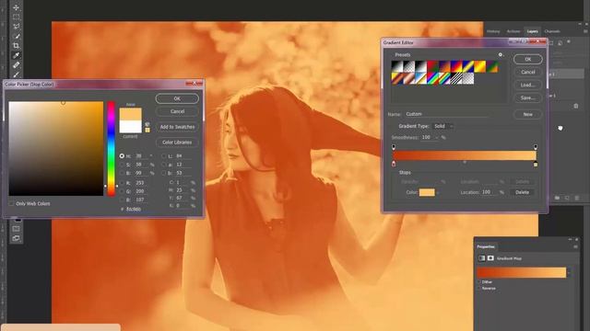Select the Eyedropper tool
The height and width of the screenshot is (331, 590).
16,55
